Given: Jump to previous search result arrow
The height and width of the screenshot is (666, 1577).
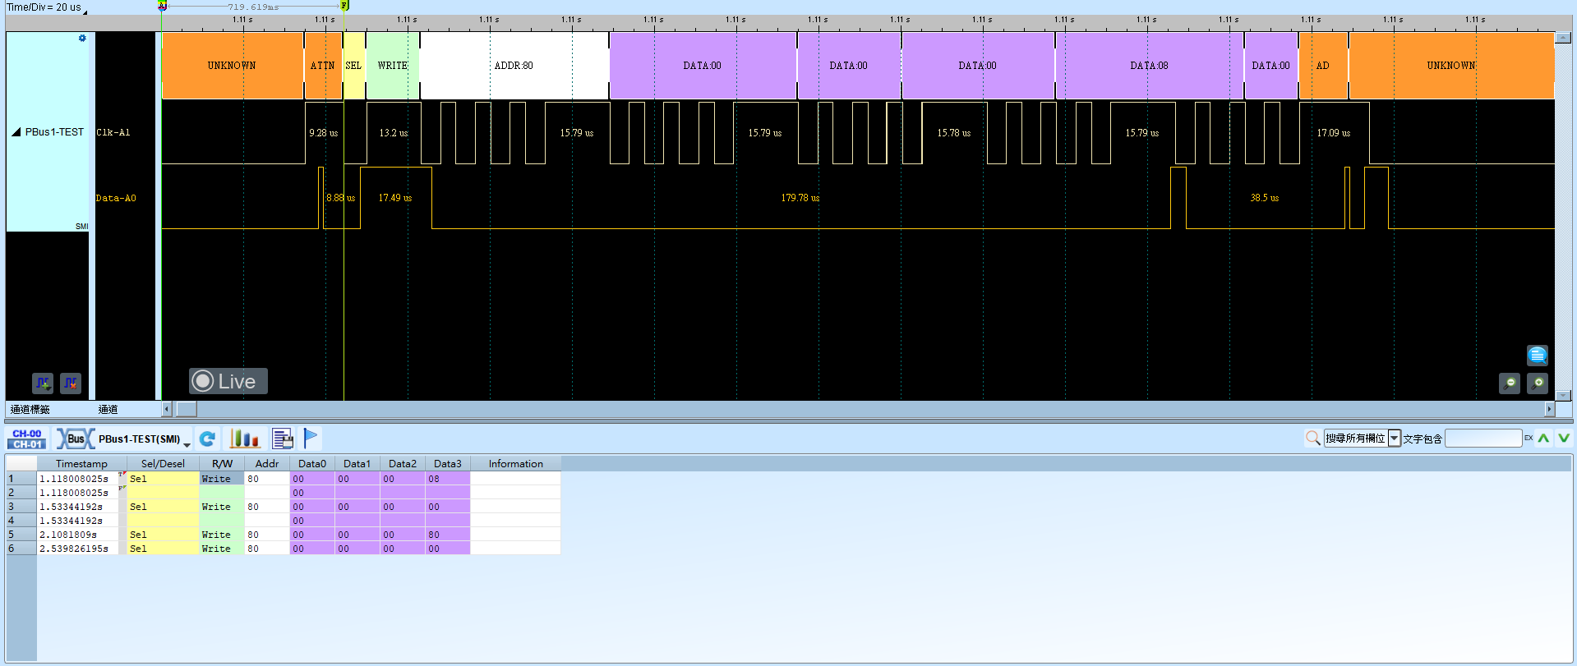Looking at the screenshot, I should pos(1544,439).
